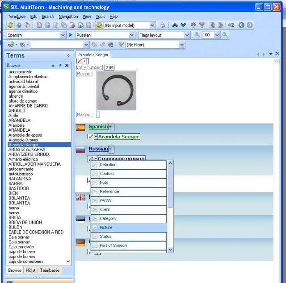
Task: Click the blue up chevron previous entry icon
Action: point(175,25)
